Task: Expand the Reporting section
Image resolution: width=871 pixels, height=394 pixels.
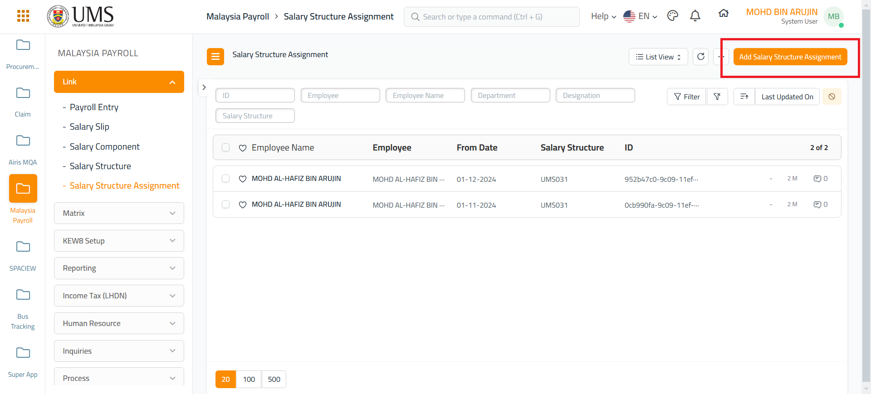Action: (119, 268)
